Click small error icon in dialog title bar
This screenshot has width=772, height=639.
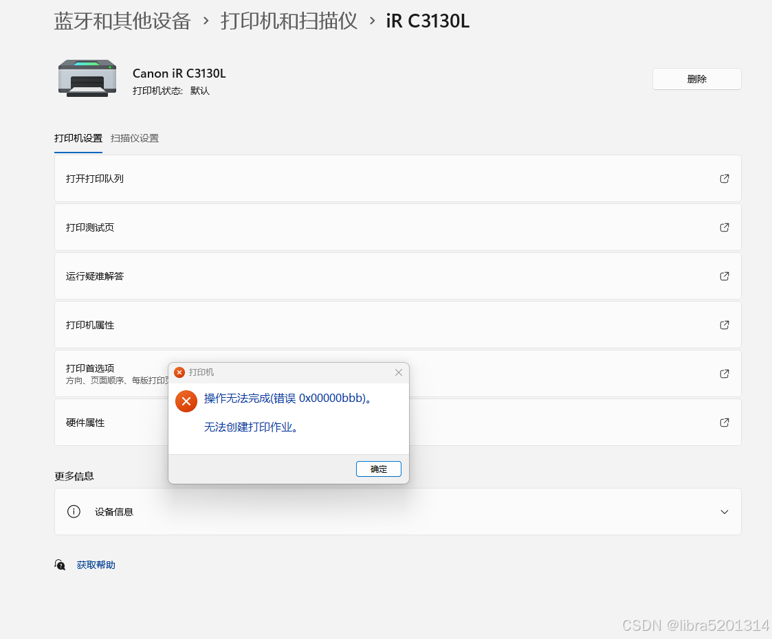(179, 372)
